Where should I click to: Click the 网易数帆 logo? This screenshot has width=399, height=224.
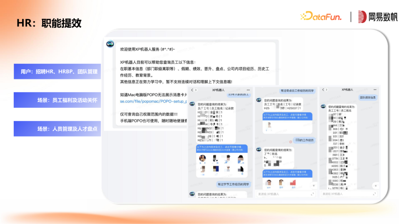378,17
